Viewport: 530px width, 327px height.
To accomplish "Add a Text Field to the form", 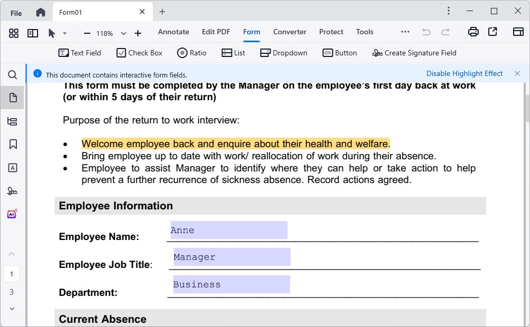I will coord(80,53).
